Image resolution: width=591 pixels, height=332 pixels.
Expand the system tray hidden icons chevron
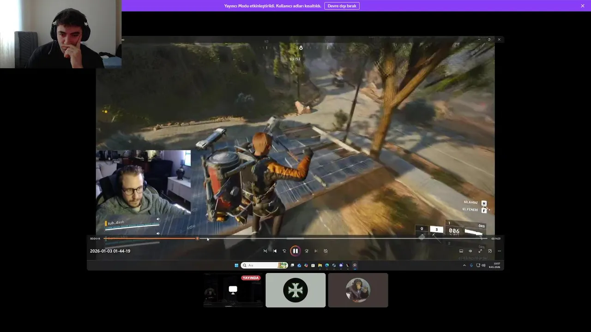tap(464, 265)
